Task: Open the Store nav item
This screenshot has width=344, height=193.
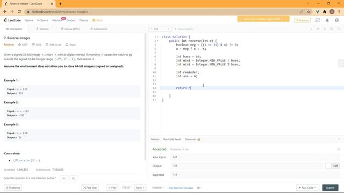Action: (x=97, y=20)
